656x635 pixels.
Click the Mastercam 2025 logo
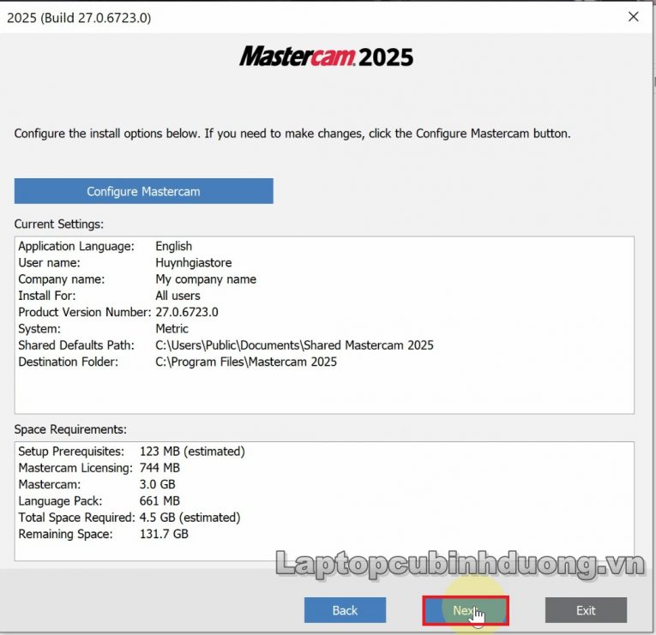pyautogui.click(x=327, y=57)
